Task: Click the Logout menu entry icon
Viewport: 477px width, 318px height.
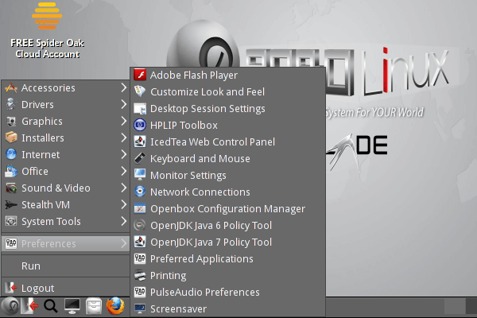Action: [x=11, y=288]
